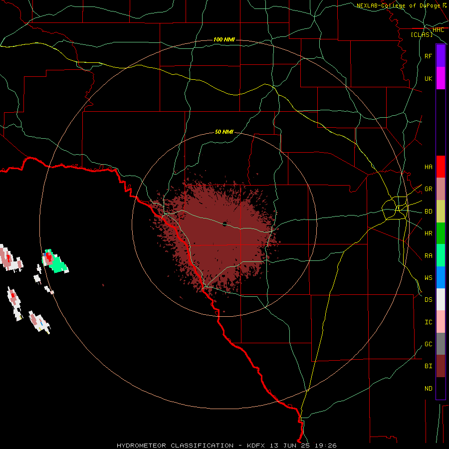Click the magenta UK legend color swatch
449x449 pixels.
coord(441,78)
